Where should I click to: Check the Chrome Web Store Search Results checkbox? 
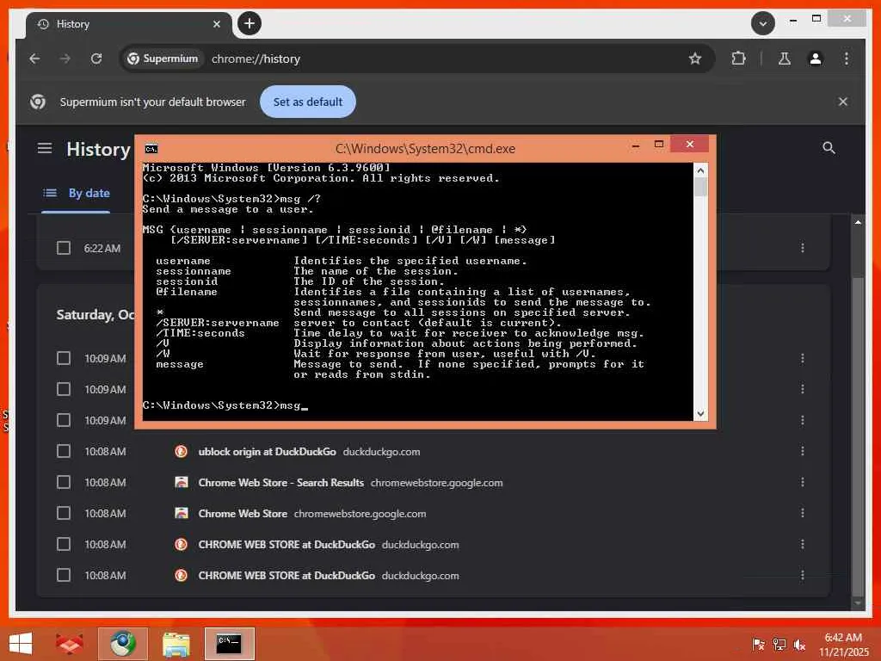pyautogui.click(x=64, y=482)
